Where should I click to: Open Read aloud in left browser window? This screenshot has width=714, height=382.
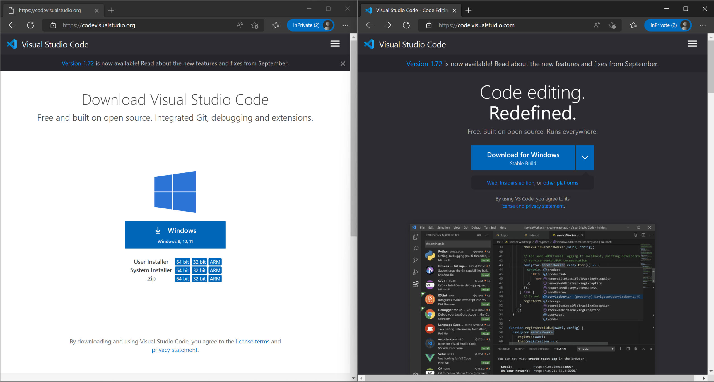pos(240,25)
